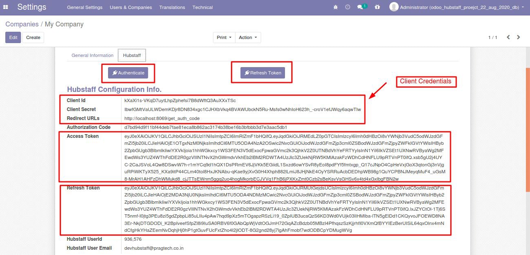Click the My Company breadcrumb text
Image resolution: width=530 pixels, height=255 pixels.
[x=64, y=24]
